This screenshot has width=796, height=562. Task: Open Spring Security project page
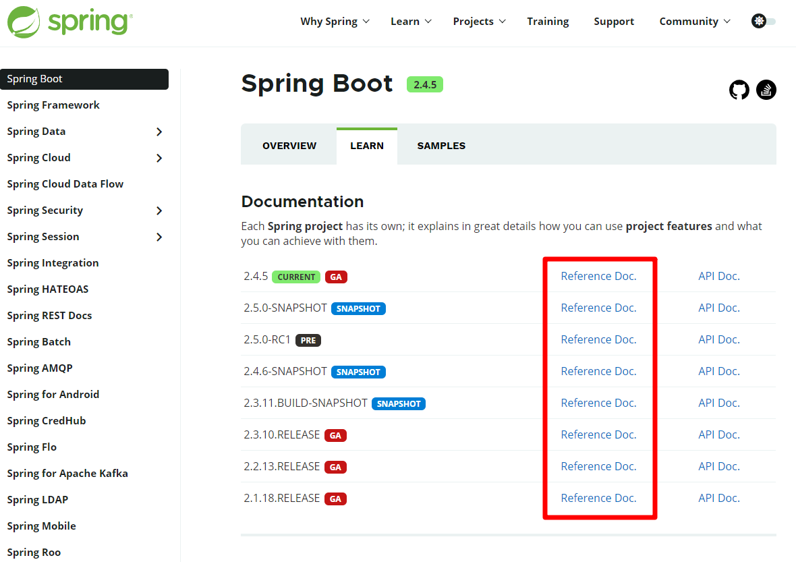coord(45,210)
